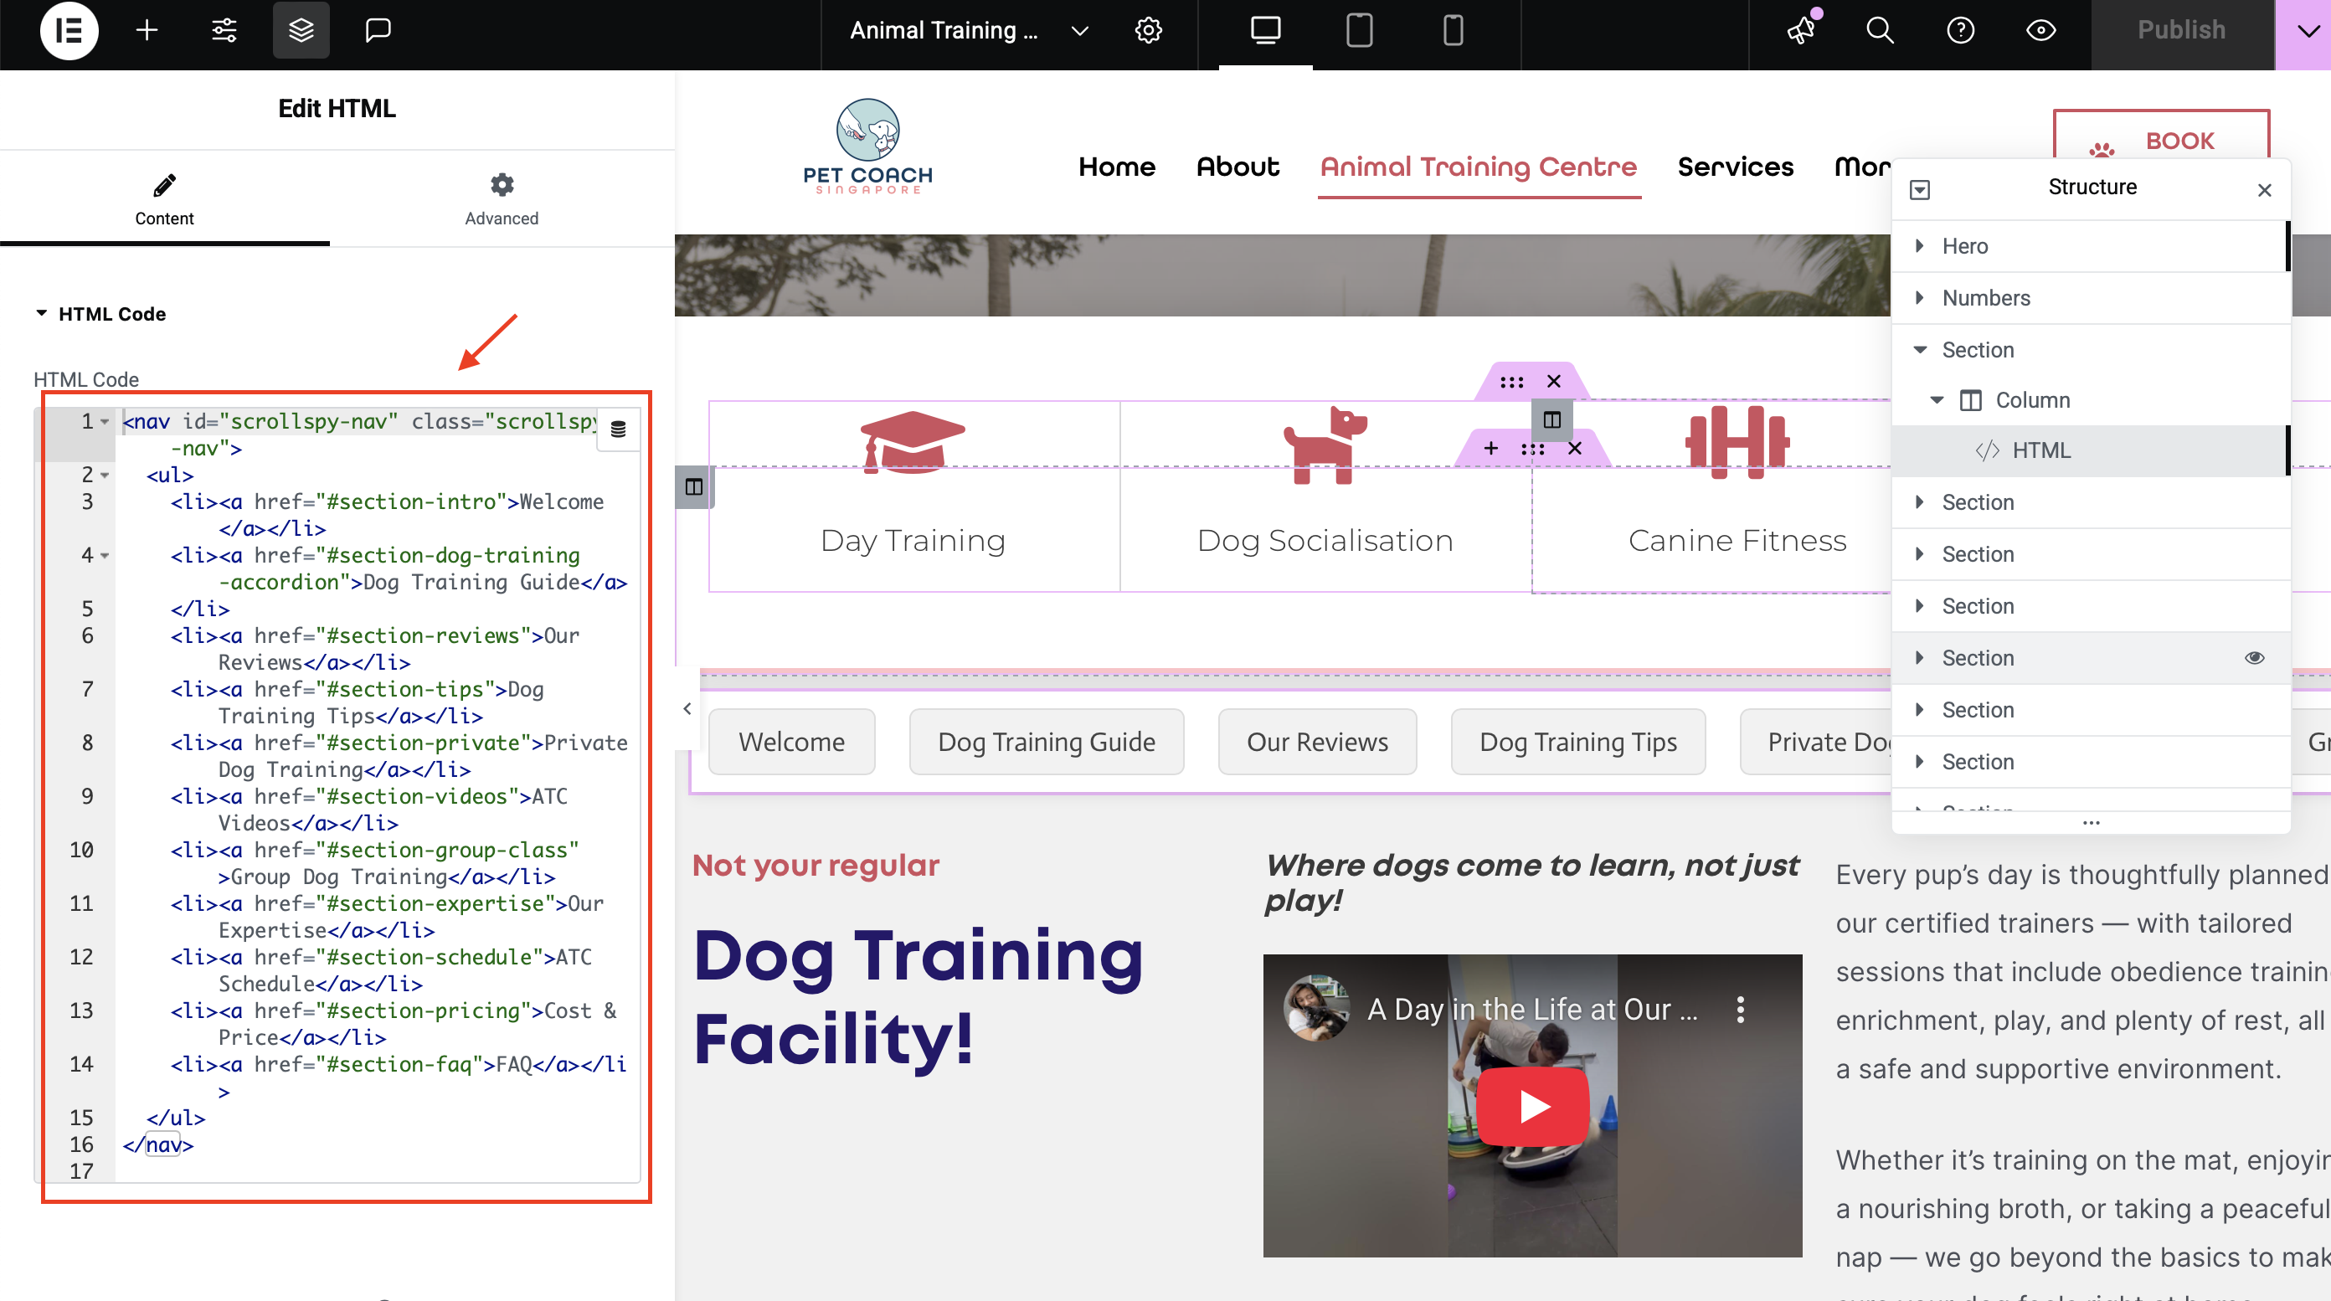Select the Content tab
Viewport: 2331px width, 1301px height.
pyautogui.click(x=165, y=199)
